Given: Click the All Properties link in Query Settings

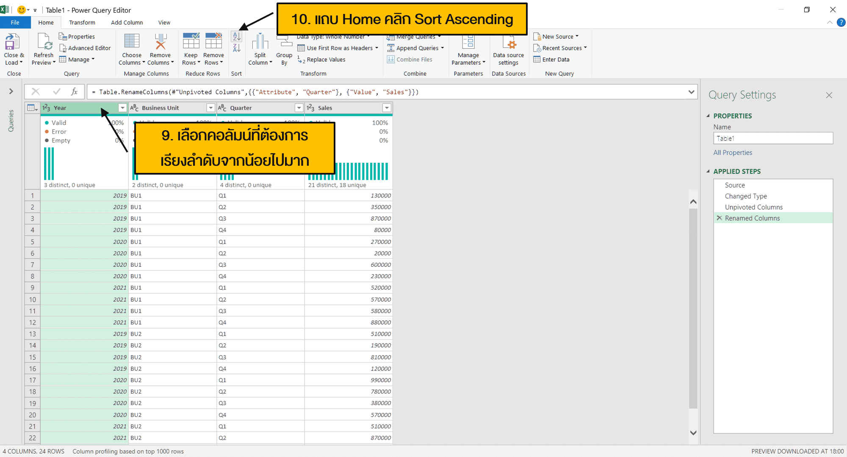Looking at the screenshot, I should click(733, 152).
